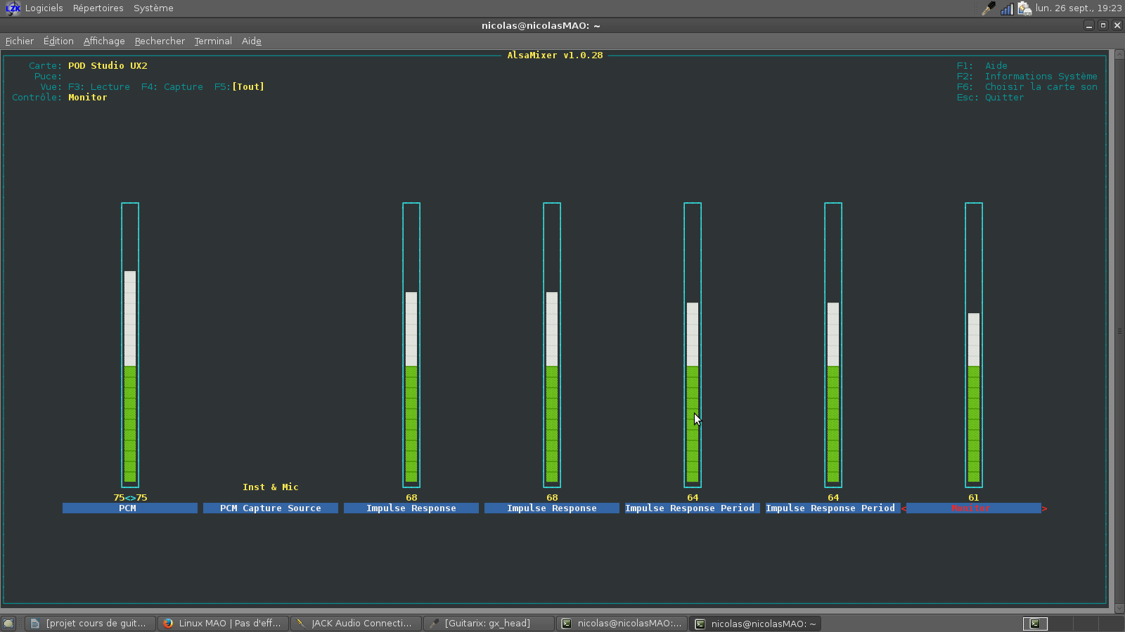Click the active nicolas@nicolasMAO: ~ taskbar entry

tap(754, 624)
